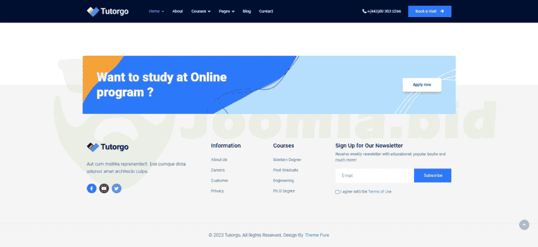Click the Facebook social icon in footer
Viewport: 538px width, 247px height.
coord(92,188)
